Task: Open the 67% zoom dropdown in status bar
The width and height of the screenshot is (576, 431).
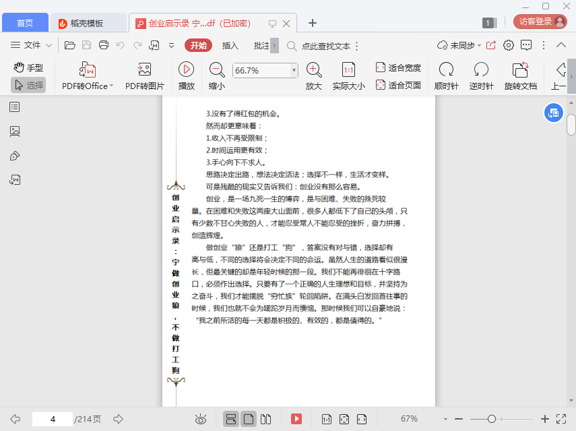Action: click(x=409, y=419)
